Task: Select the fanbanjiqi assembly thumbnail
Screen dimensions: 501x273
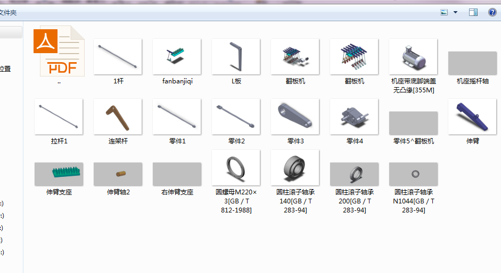Action: [177, 57]
